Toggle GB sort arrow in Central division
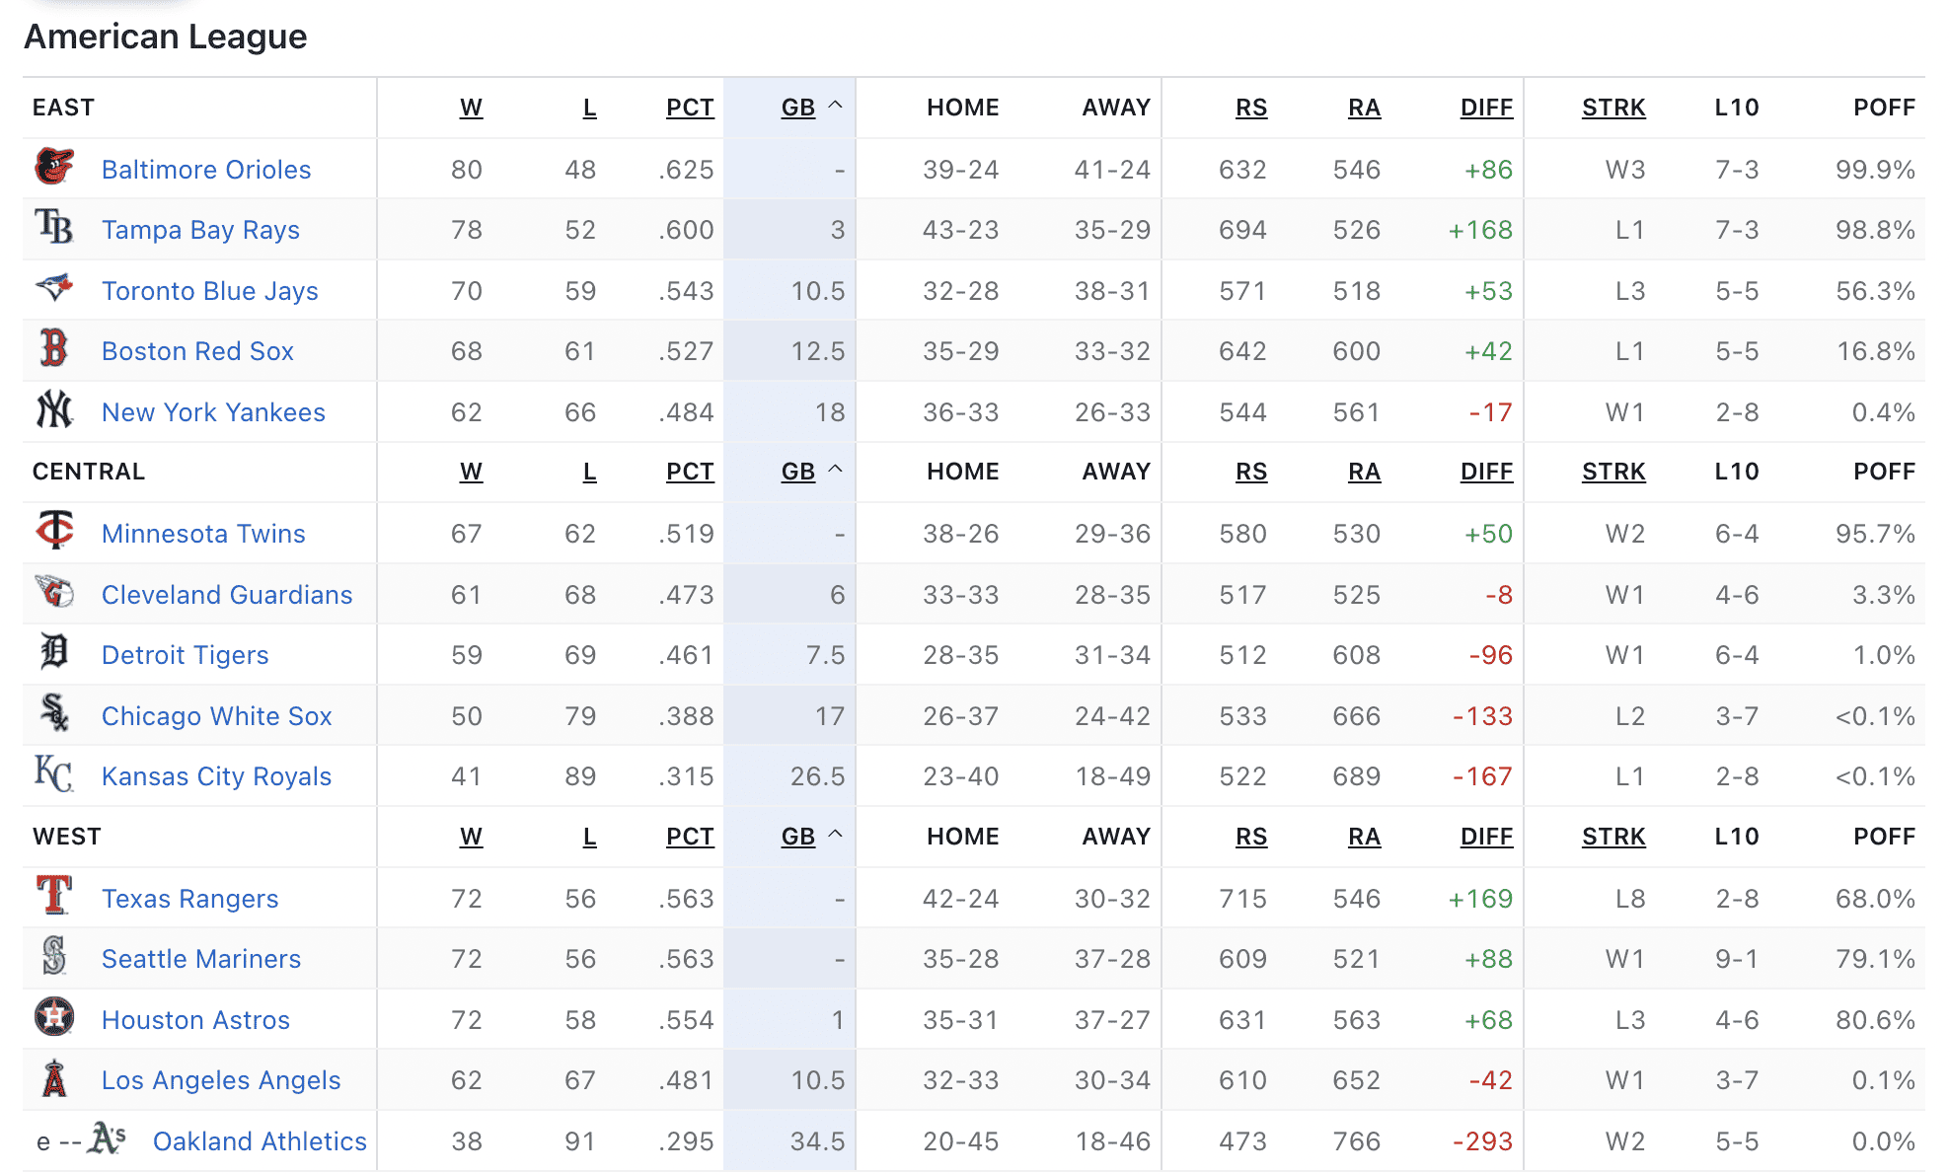 [x=835, y=471]
